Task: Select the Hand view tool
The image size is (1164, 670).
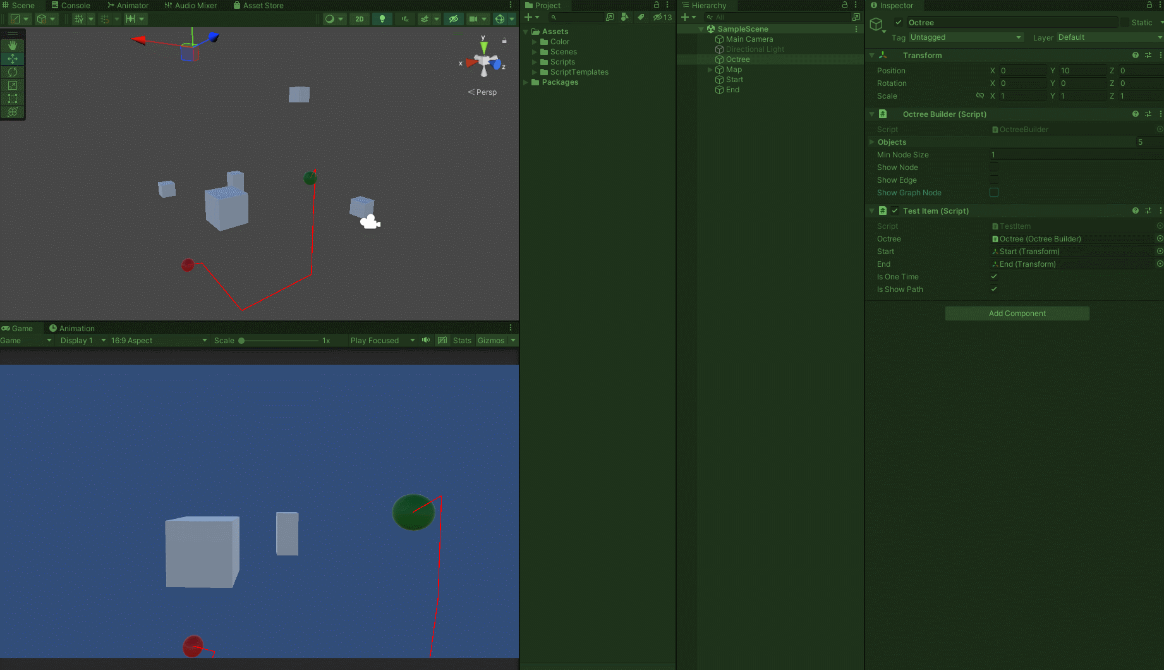Action: (x=13, y=46)
